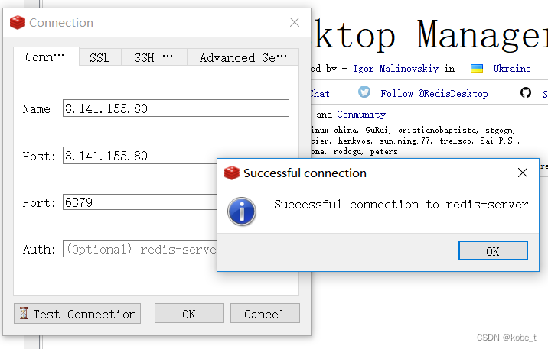Click contributor name 'henkvos'
The height and width of the screenshot is (349, 548).
click(x=354, y=141)
